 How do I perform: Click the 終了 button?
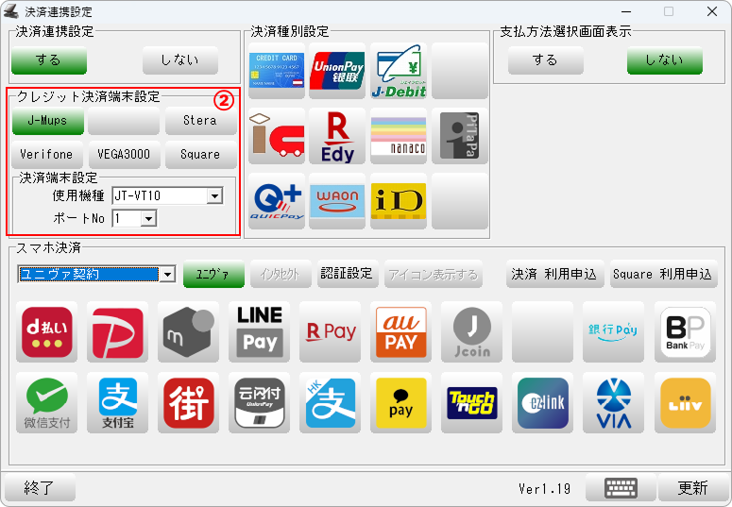39,488
